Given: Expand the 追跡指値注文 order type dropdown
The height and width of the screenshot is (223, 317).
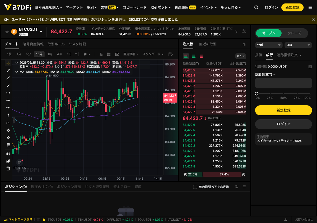Looking at the screenshot, I should click(301, 55).
